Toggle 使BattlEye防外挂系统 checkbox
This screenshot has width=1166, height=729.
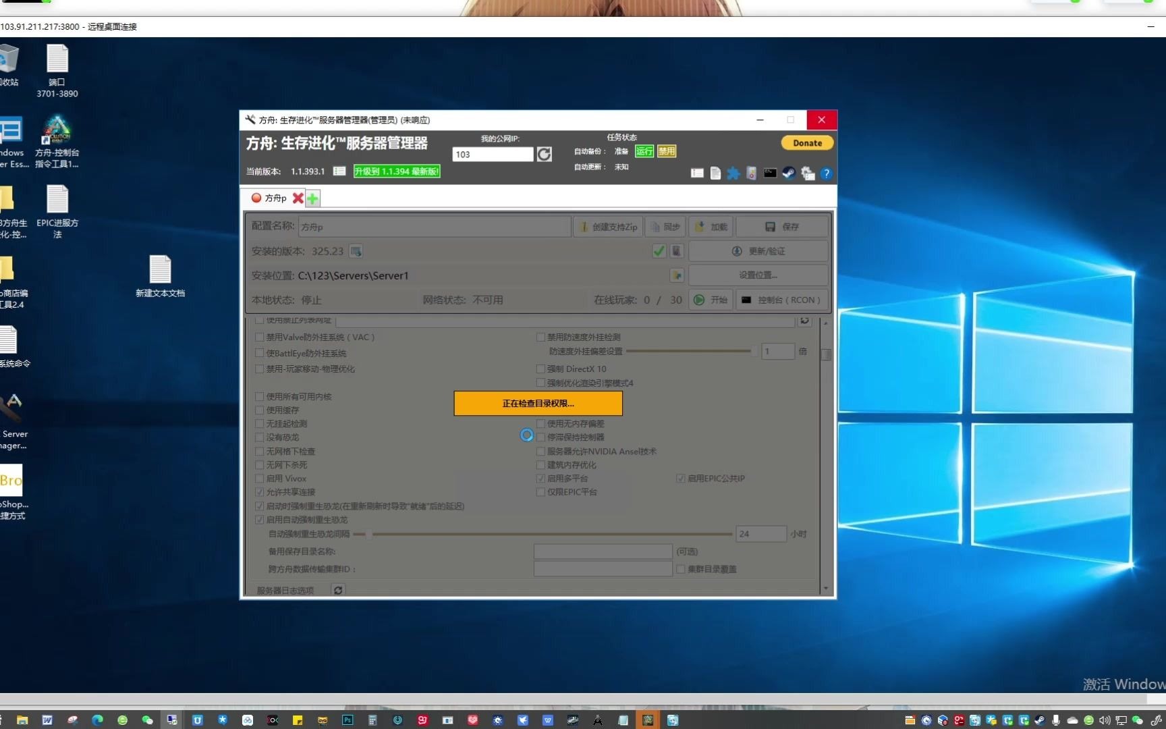260,353
